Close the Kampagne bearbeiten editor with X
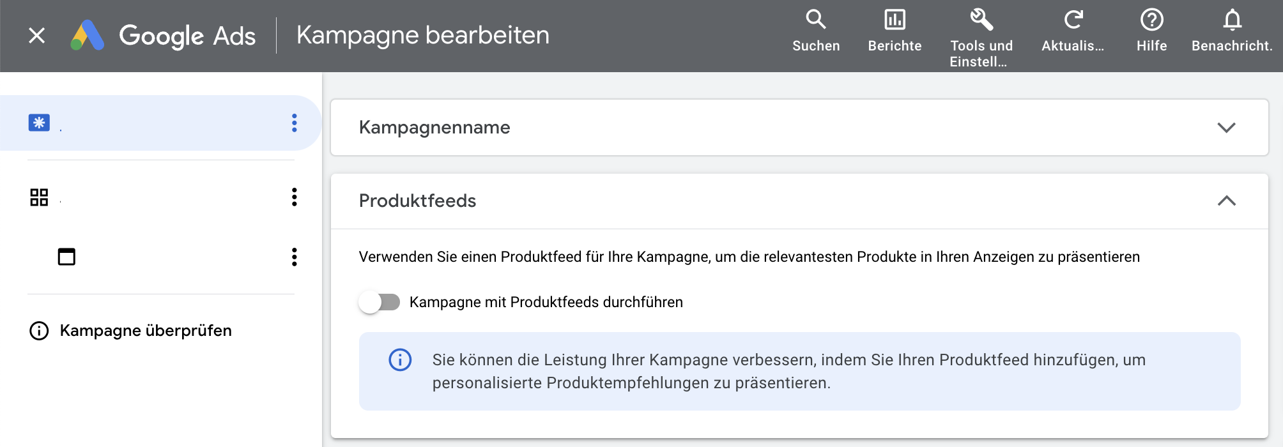This screenshot has height=447, width=1283. click(37, 36)
